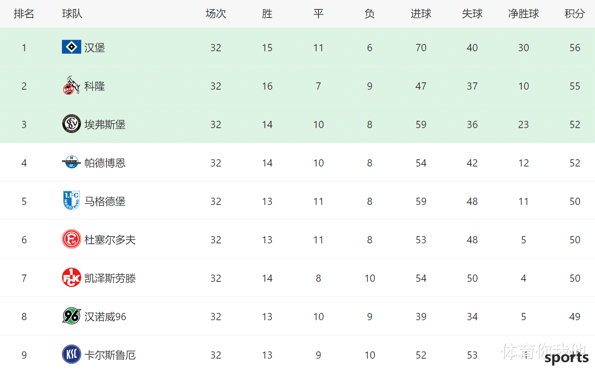Select the 净胜球 goal difference header
The image size is (595, 371).
coord(524,14)
